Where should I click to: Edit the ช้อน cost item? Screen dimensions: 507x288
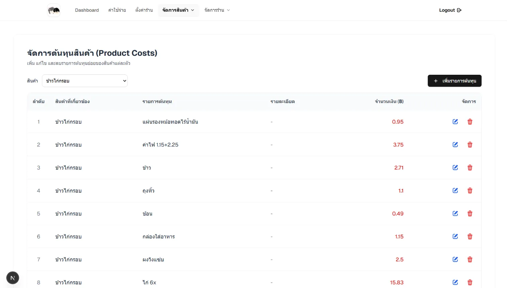click(455, 214)
